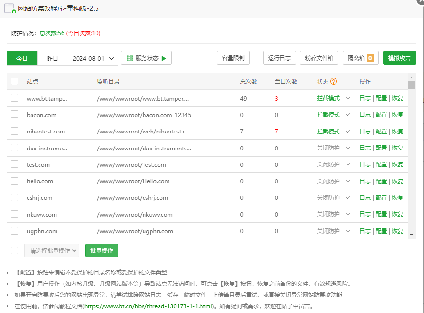Open the 2024-08-01 date dropdown

pyautogui.click(x=93, y=58)
